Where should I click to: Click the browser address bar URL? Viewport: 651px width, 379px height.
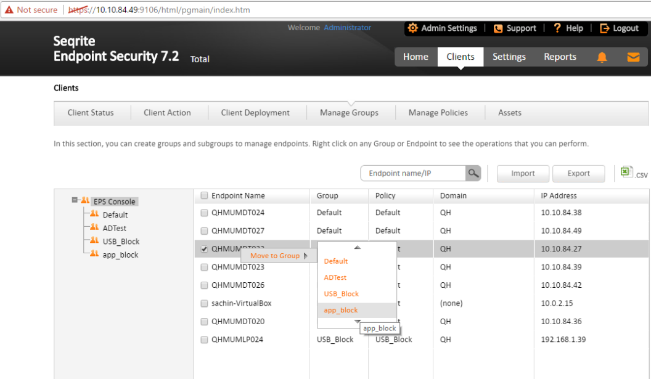[x=159, y=9]
